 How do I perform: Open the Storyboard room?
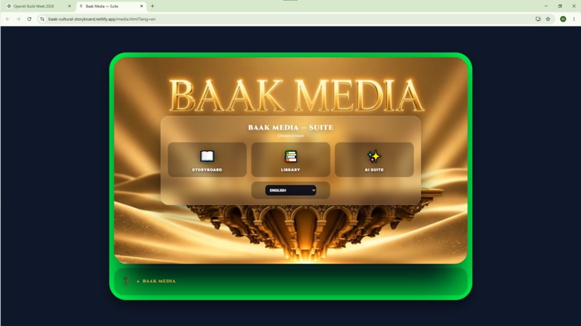(x=207, y=160)
